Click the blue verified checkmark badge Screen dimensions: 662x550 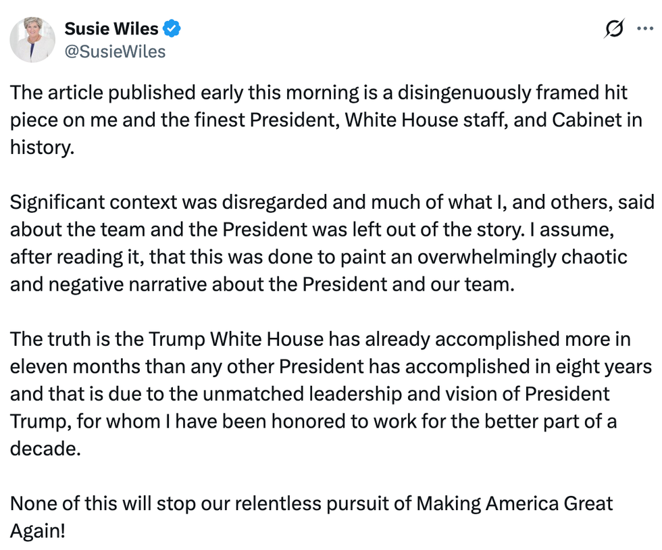pos(172,29)
